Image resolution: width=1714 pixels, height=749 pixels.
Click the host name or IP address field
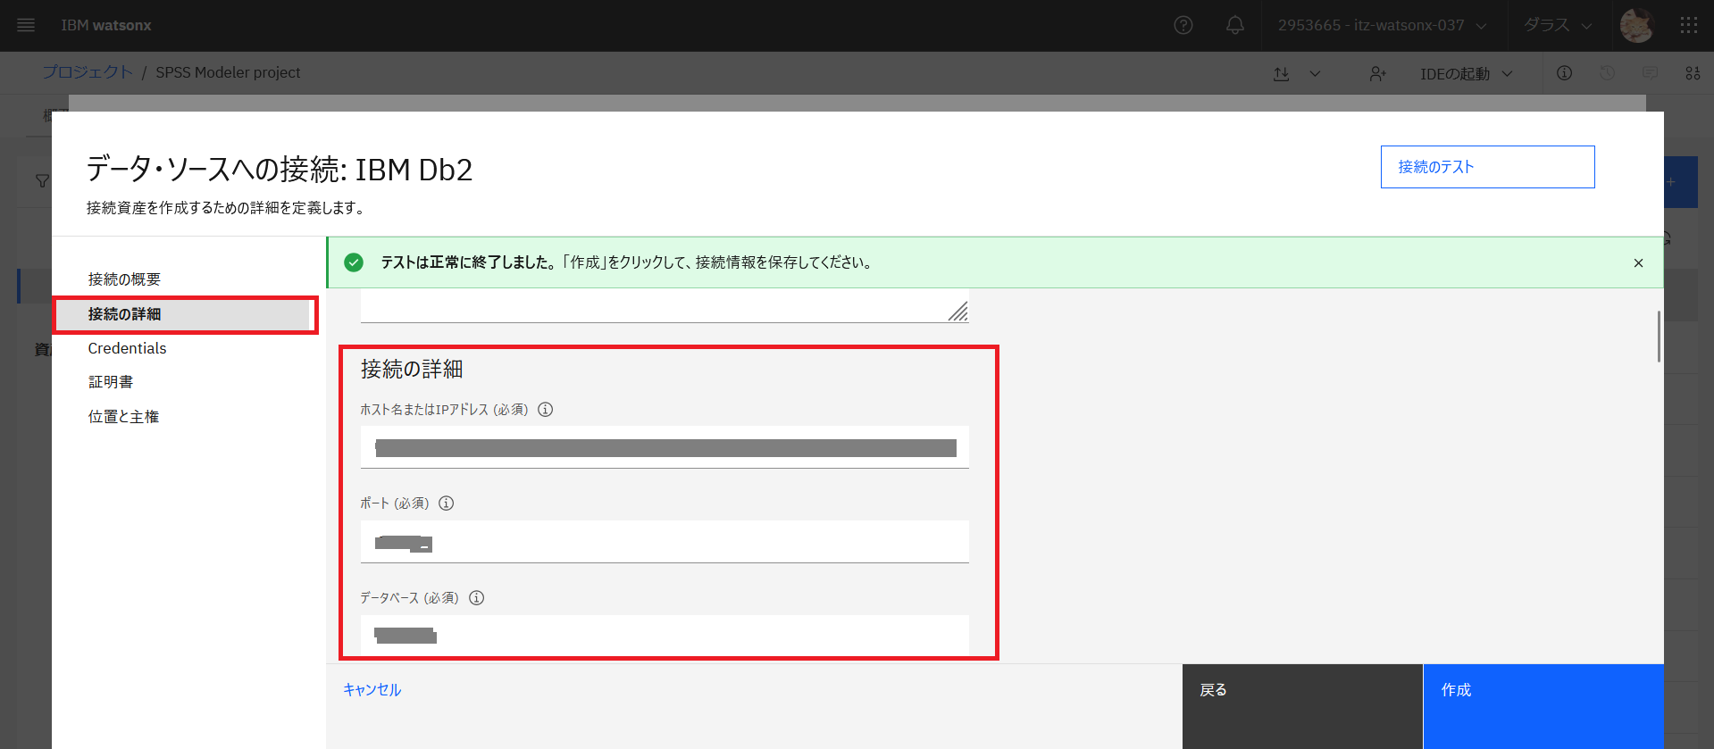[x=665, y=447]
